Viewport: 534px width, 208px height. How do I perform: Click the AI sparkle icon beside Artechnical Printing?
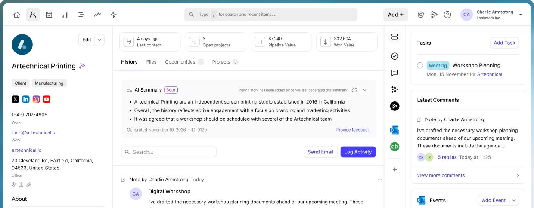click(x=82, y=66)
